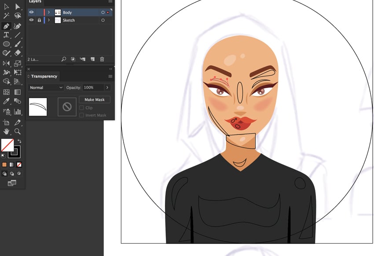The width and height of the screenshot is (374, 256).
Task: Open the Layers panel menu
Action: 110,1
